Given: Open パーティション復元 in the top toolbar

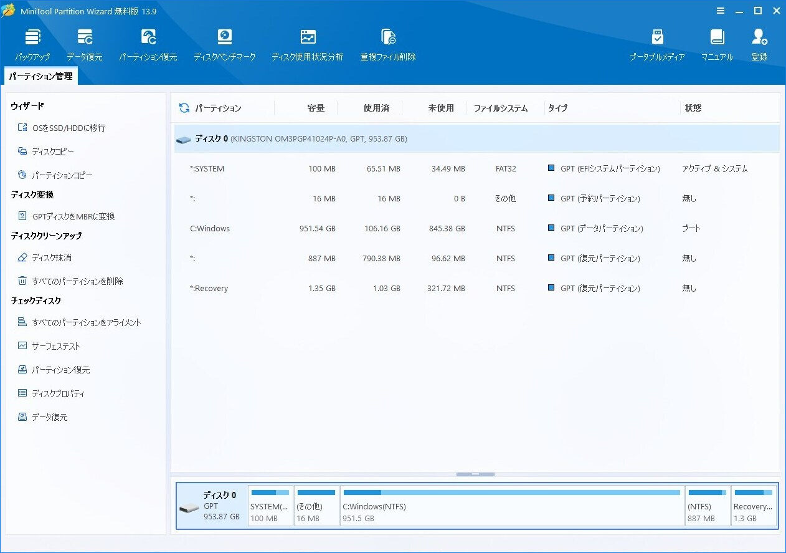Looking at the screenshot, I should [148, 44].
